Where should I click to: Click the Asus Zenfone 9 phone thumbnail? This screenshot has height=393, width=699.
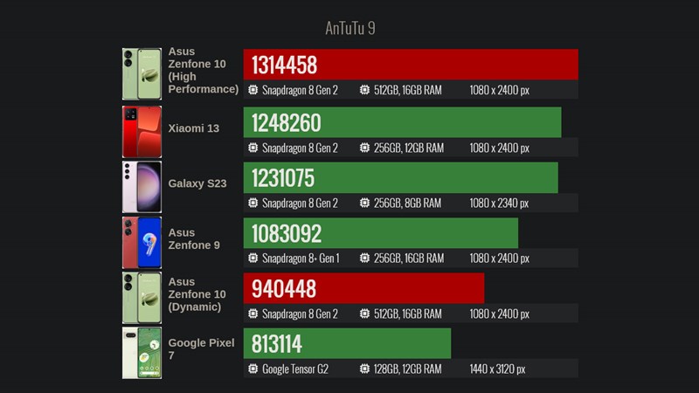142,243
